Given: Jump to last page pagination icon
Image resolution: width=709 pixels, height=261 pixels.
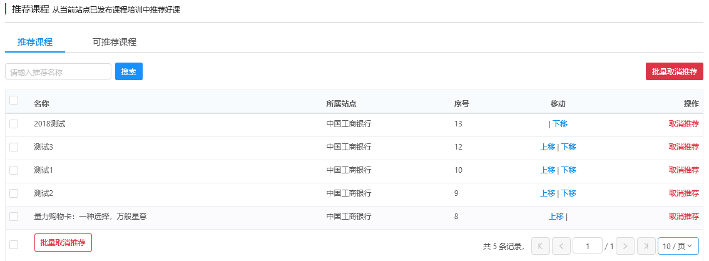Looking at the screenshot, I should tap(646, 247).
